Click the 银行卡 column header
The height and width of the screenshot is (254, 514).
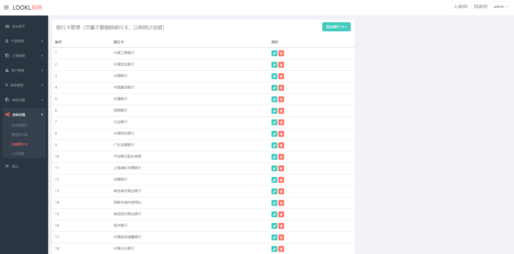pos(119,42)
